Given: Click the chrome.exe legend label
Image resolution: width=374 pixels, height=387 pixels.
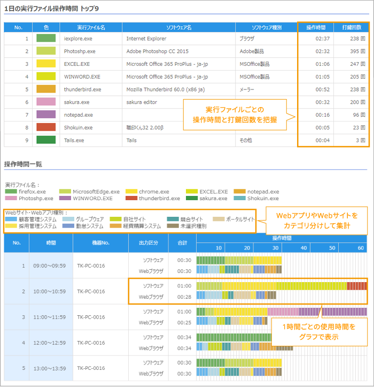Looking at the screenshot, I should (154, 192).
